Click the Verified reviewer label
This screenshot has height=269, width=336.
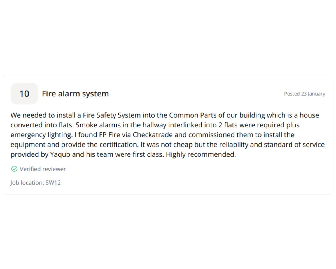(43, 169)
